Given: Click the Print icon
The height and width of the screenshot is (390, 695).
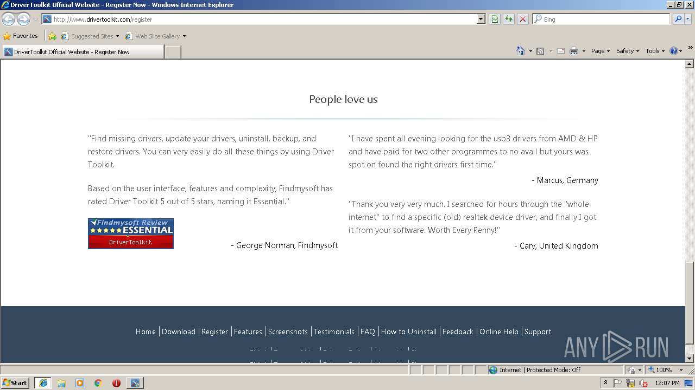Looking at the screenshot, I should (x=574, y=51).
